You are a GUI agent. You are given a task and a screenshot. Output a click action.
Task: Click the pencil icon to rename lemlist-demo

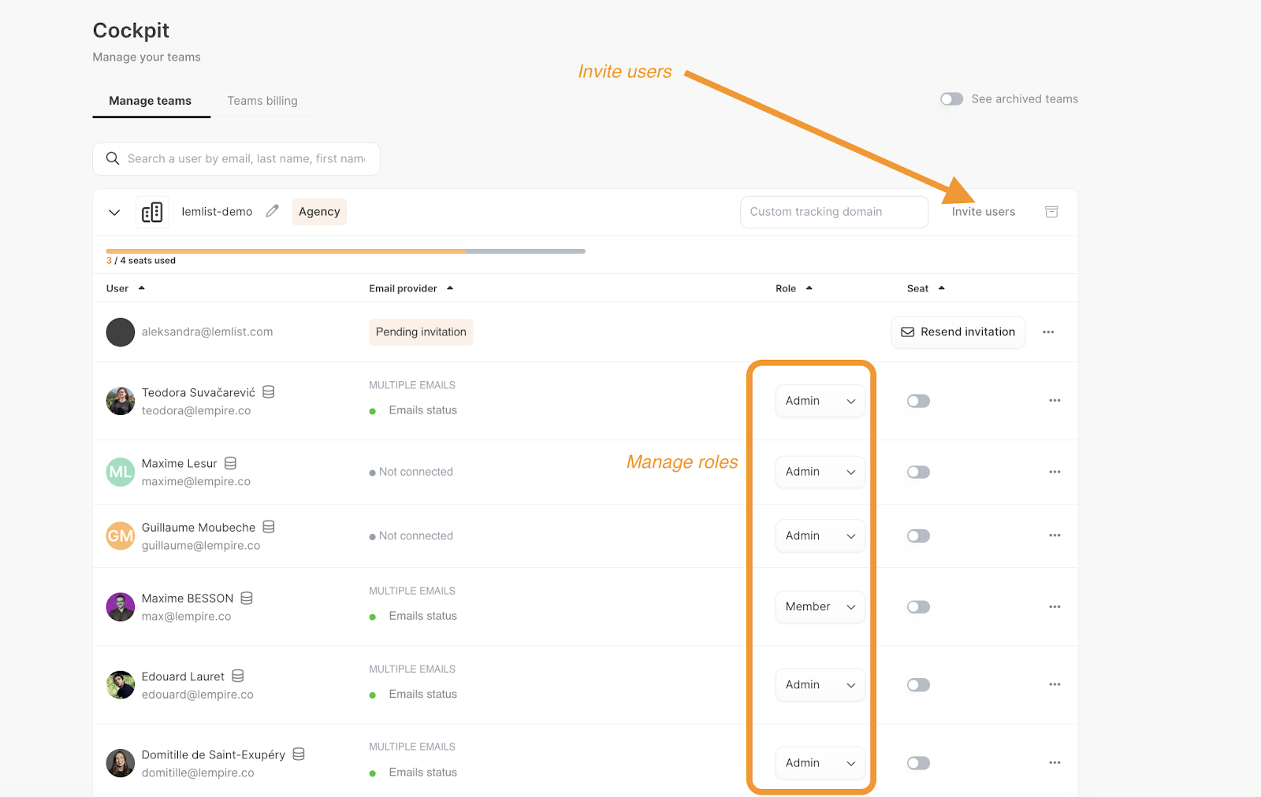coord(272,211)
